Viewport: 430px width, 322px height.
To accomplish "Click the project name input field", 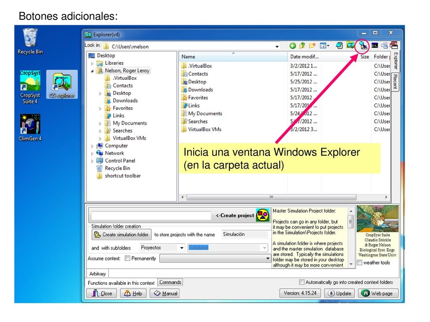I will (x=151, y=216).
